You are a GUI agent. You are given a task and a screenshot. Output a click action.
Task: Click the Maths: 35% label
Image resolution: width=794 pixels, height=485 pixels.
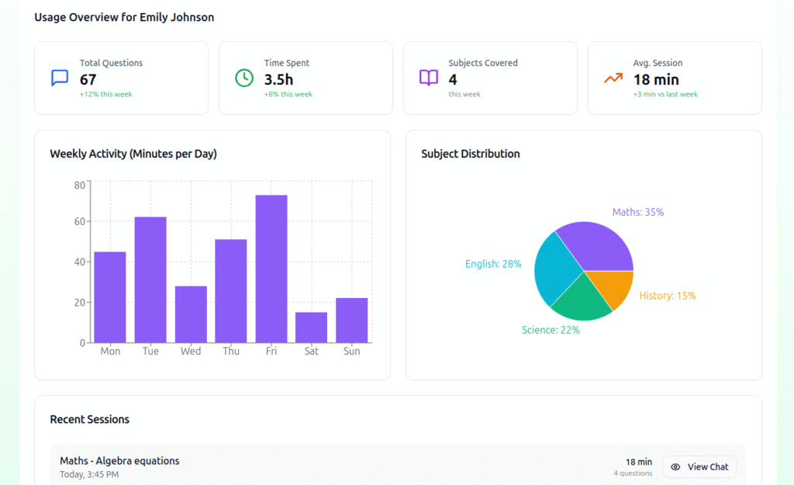[637, 211]
